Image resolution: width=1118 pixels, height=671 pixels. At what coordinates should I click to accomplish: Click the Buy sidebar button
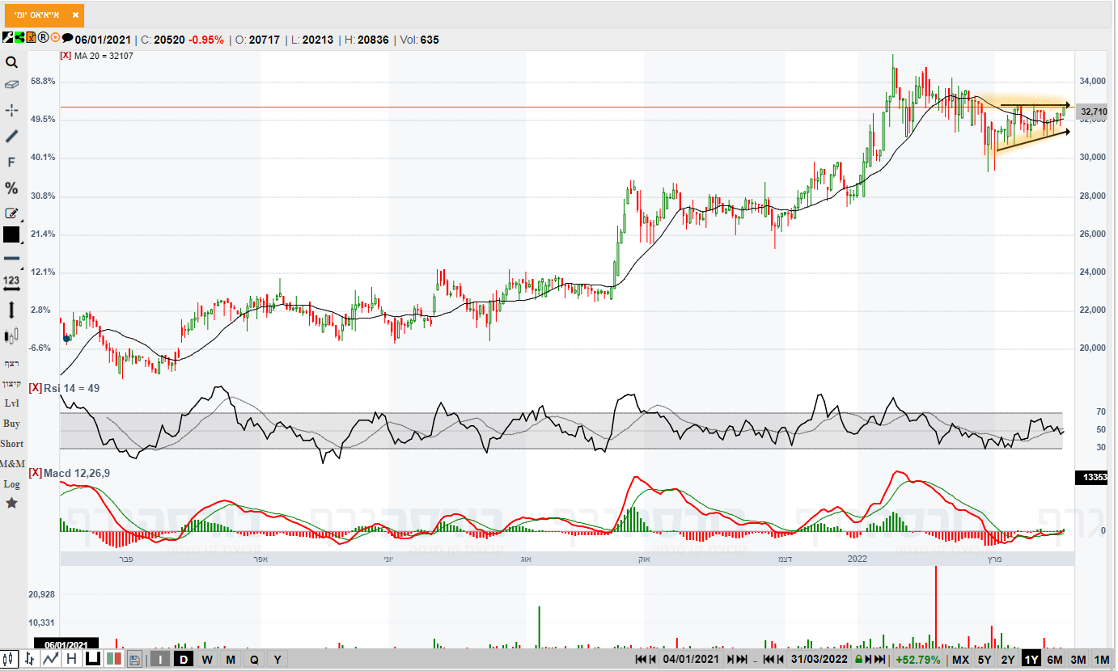click(x=11, y=423)
